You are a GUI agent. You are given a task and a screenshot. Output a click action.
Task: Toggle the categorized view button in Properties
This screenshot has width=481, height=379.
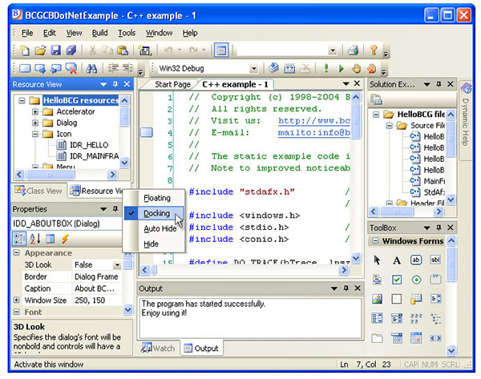(x=20, y=239)
